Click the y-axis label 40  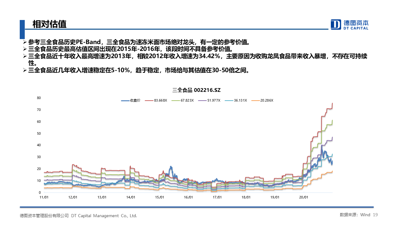[x=39, y=145]
